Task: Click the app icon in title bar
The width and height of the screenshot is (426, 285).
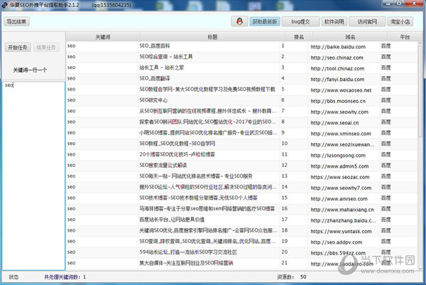Action: [5, 5]
